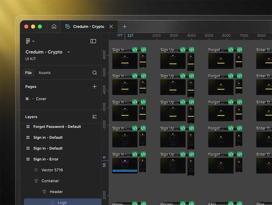Open dropdown chevron next to Figma logo
The width and height of the screenshot is (272, 205).
[x=33, y=41]
